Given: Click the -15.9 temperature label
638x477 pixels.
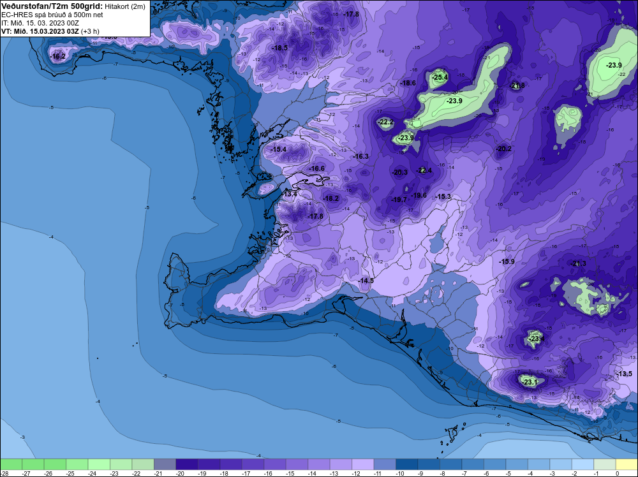Looking at the screenshot, I should tap(507, 261).
